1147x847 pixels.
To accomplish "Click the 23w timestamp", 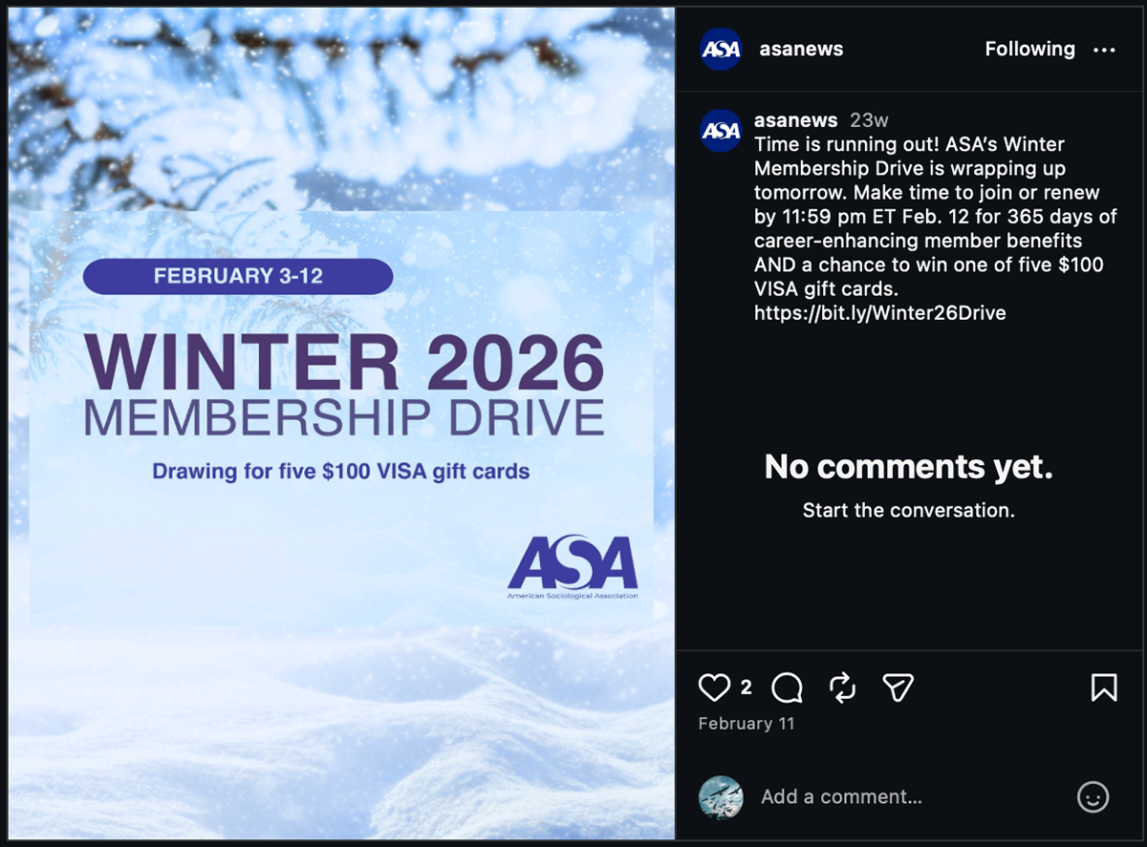I will (869, 120).
